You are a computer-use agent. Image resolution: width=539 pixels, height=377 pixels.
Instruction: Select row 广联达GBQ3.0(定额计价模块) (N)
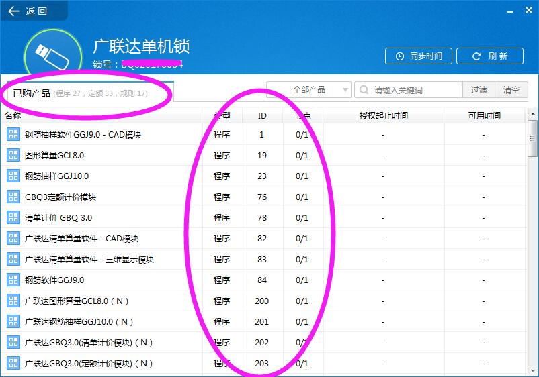(263, 363)
